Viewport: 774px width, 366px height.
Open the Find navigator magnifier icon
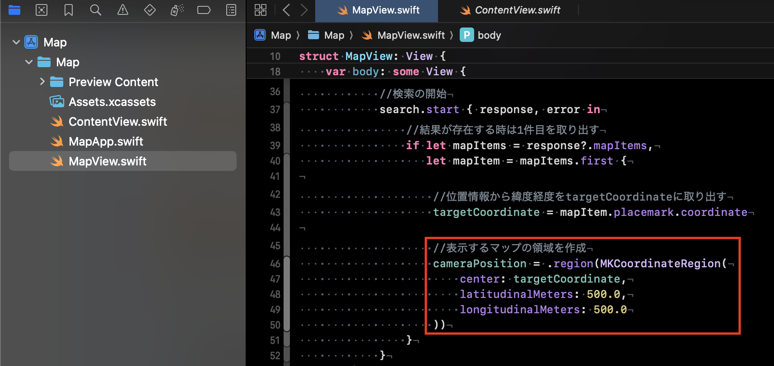point(96,10)
